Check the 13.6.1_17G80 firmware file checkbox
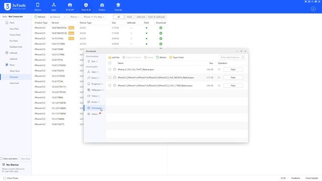This screenshot has height=181, width=322. click(110, 85)
